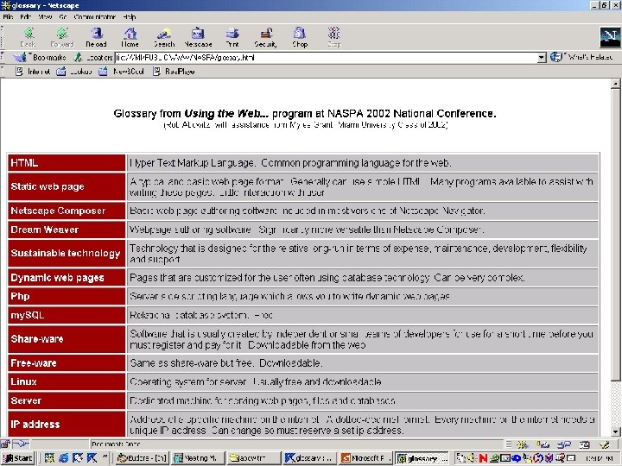Viewport: 622px width, 466px height.
Task: Open Composer from the component bar
Action: (604, 444)
